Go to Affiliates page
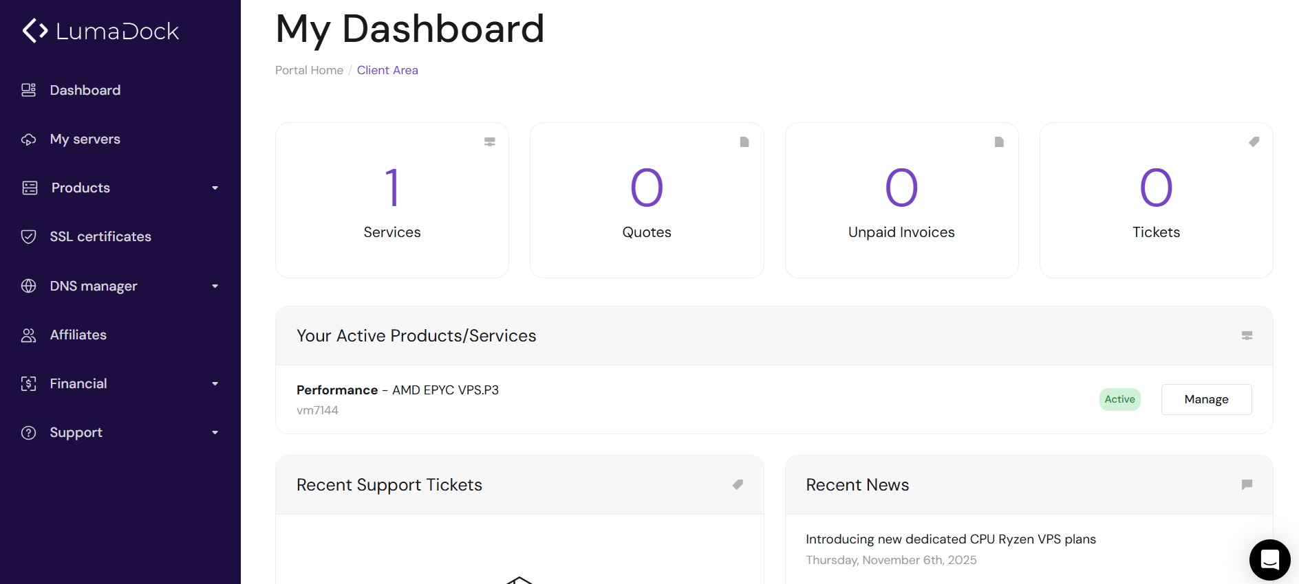Screen dimensions: 1299x584 coord(78,335)
